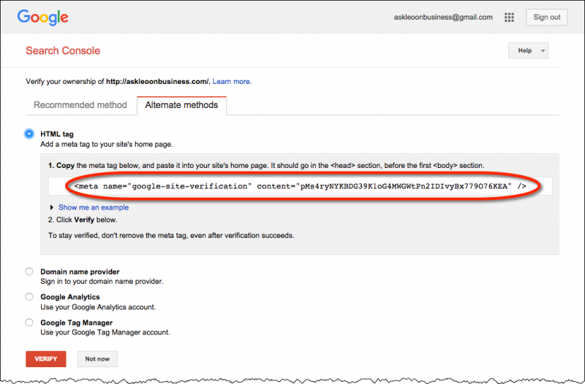Click the Google Tag Manager label

tap(77, 323)
